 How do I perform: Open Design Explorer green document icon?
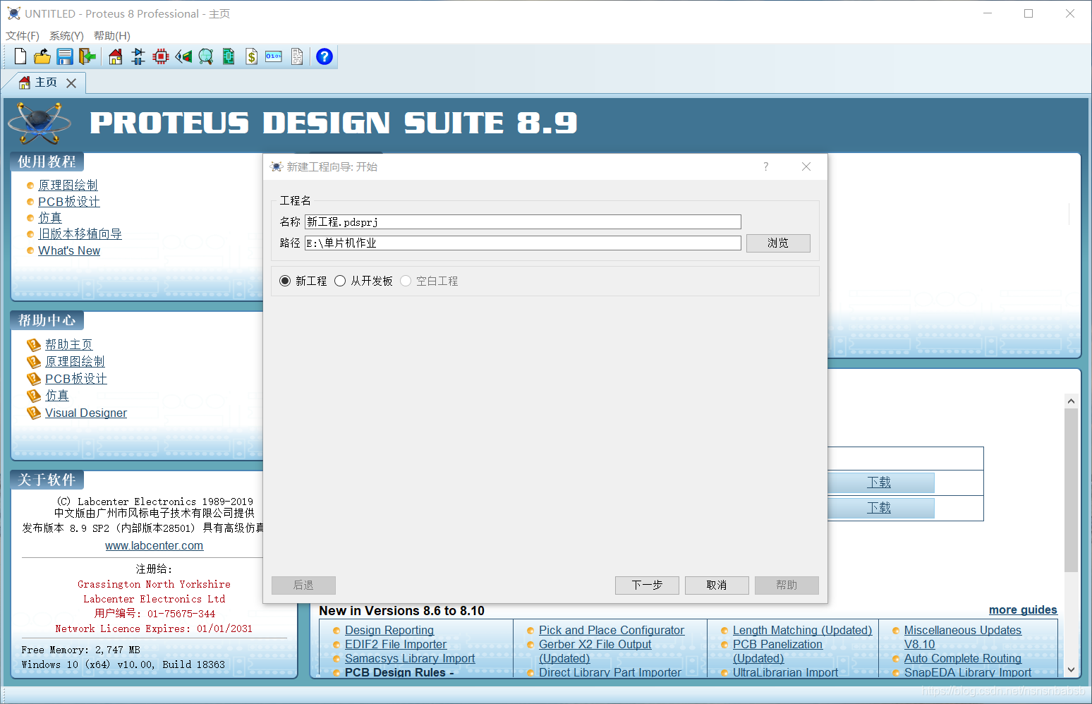(229, 56)
